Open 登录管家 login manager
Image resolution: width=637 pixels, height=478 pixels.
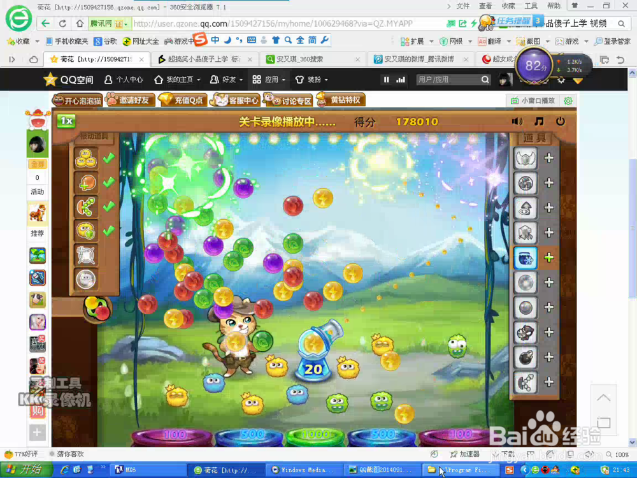click(612, 41)
